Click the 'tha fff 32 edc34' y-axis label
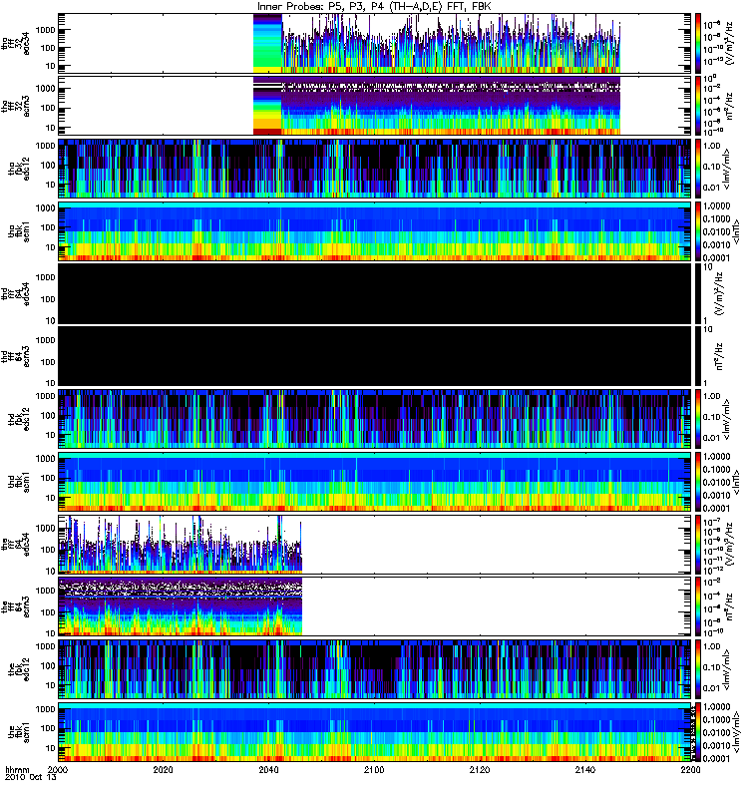 point(16,43)
